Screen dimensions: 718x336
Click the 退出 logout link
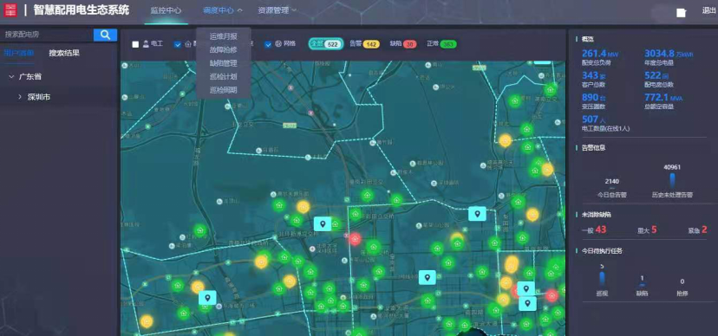[x=709, y=11]
